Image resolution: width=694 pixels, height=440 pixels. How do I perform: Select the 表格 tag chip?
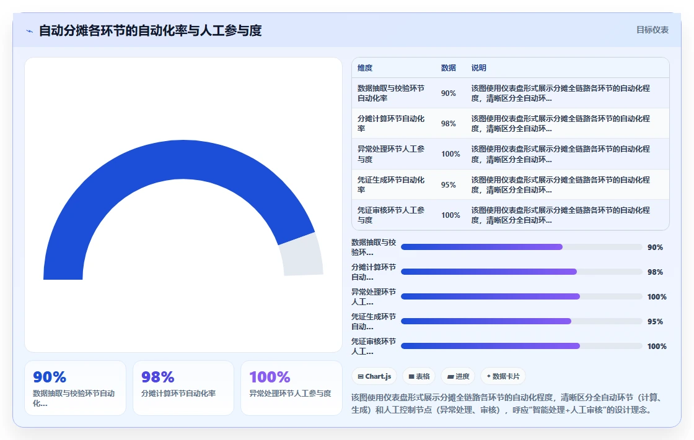click(x=419, y=376)
